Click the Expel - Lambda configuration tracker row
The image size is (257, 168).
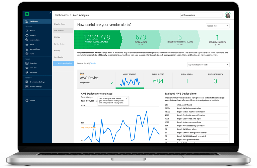[196, 133]
